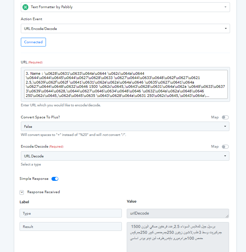246x252 pixels.
Task: Click the green Text Formatter app icon
Action: (x=25, y=7)
